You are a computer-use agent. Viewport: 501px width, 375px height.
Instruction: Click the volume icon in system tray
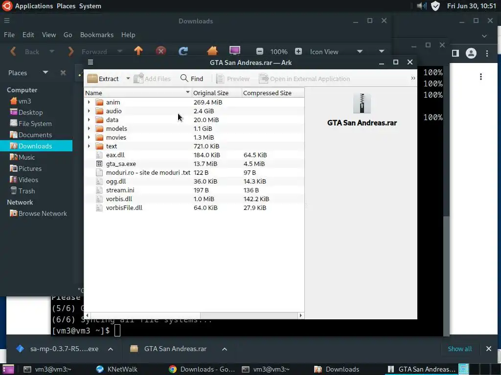pyautogui.click(x=422, y=6)
